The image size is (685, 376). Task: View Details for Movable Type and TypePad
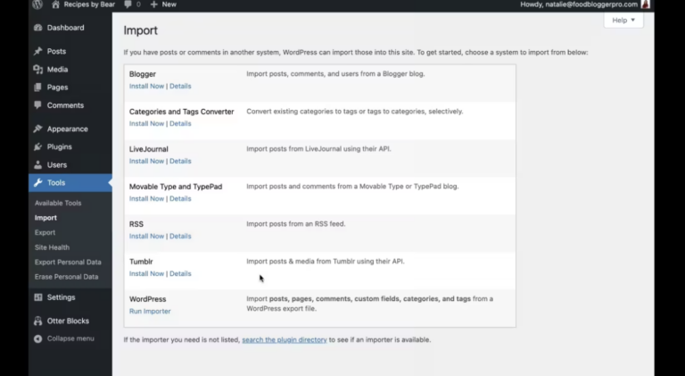(180, 198)
